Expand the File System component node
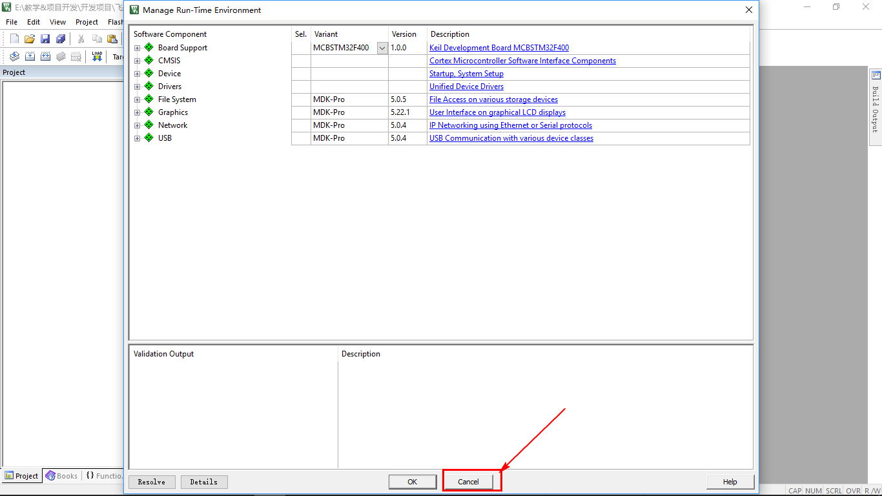Screen dimensions: 882x496 (x=137, y=99)
